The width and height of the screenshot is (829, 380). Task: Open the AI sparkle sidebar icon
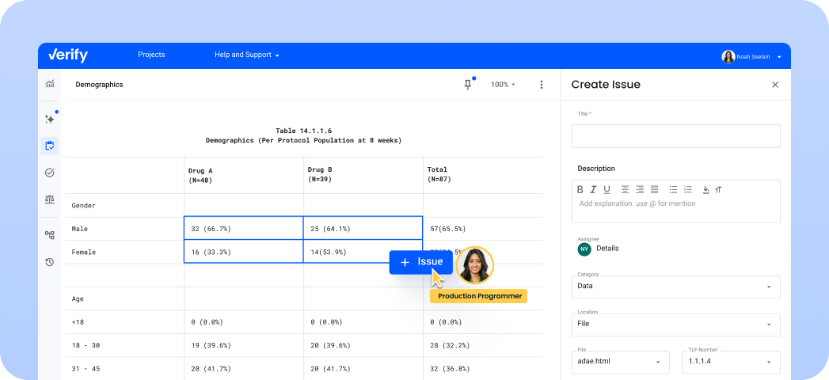tap(50, 119)
